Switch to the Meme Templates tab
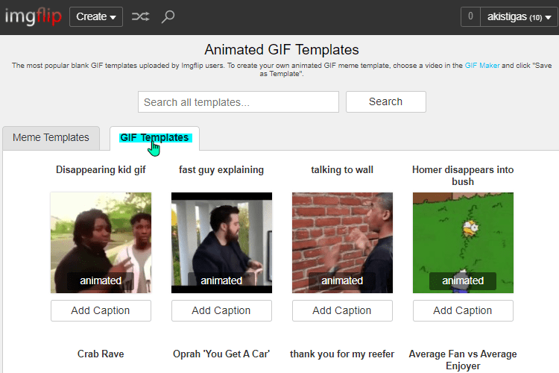This screenshot has width=559, height=373. tap(51, 138)
